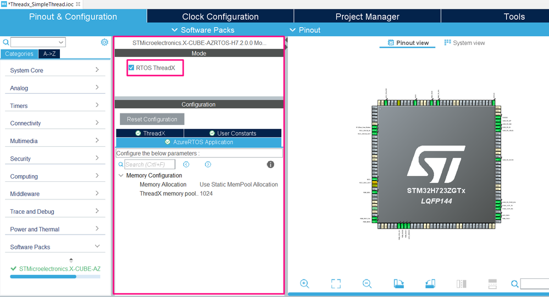Click the System view grid icon
This screenshot has width=549, height=297.
[447, 43]
